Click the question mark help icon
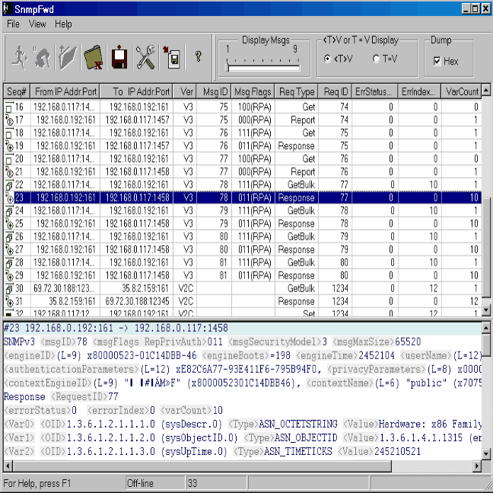 [198, 57]
